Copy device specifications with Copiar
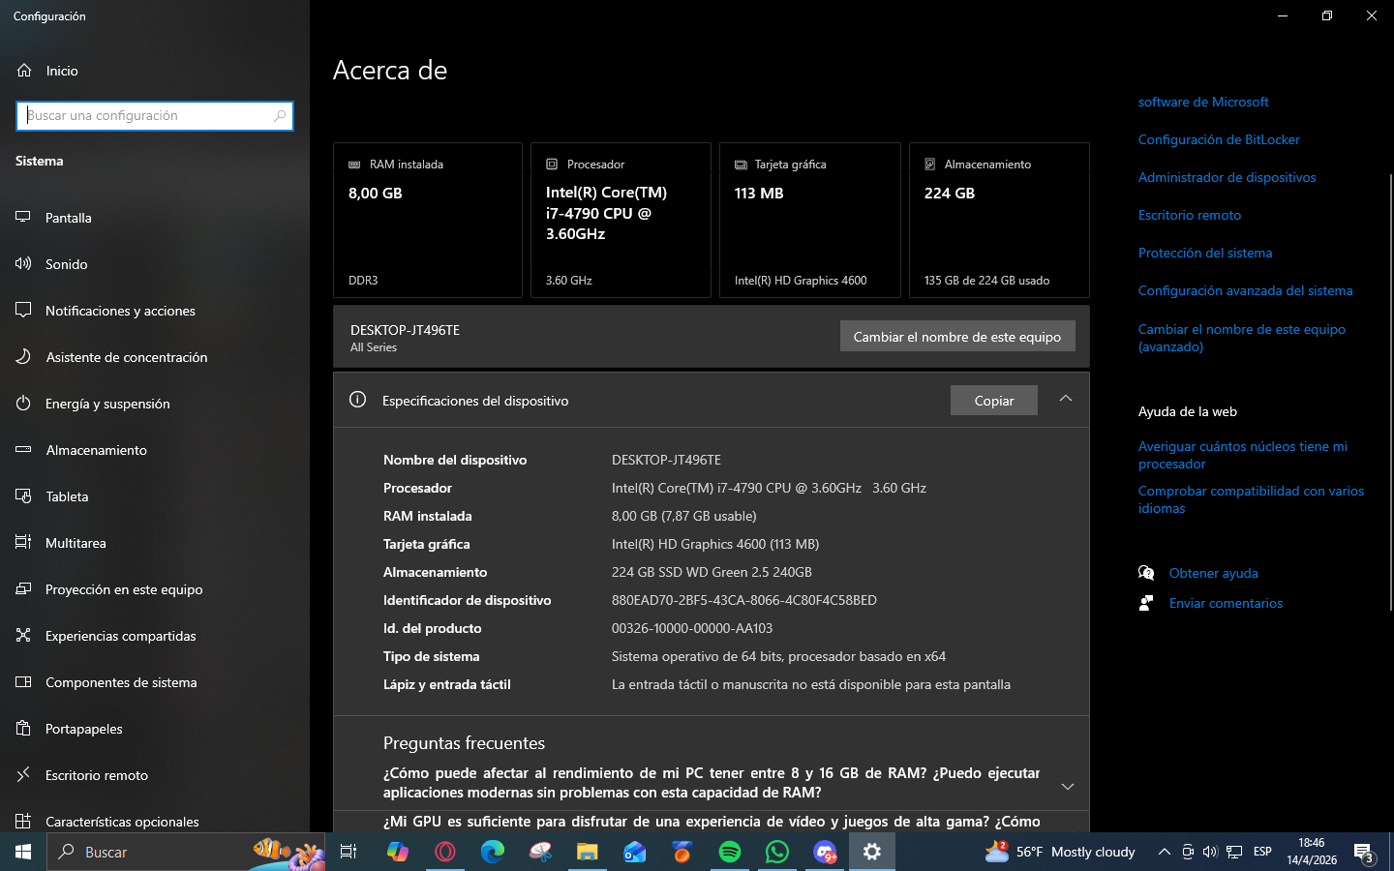 pyautogui.click(x=994, y=401)
